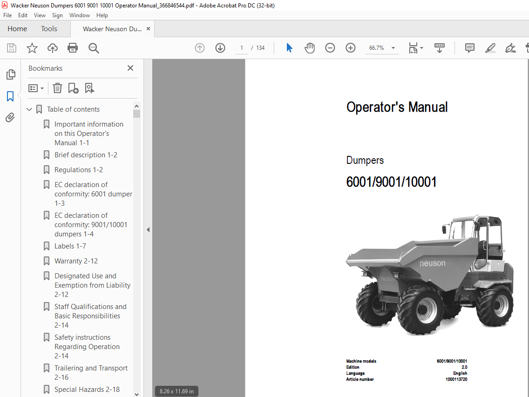
Task: Open the Edit menu
Action: [x=23, y=15]
